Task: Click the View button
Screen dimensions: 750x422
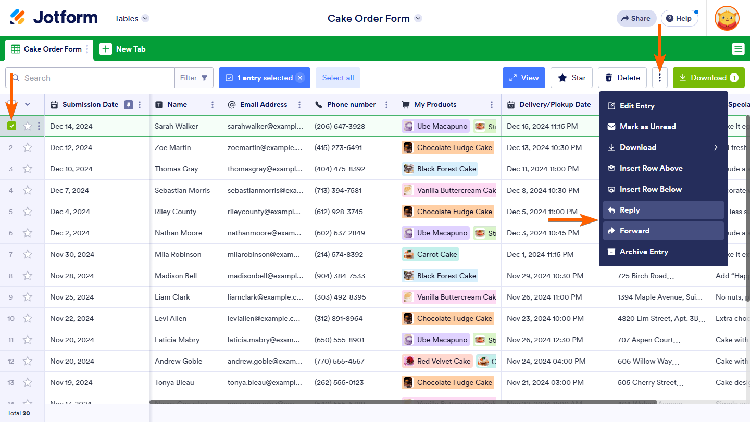Action: (524, 78)
